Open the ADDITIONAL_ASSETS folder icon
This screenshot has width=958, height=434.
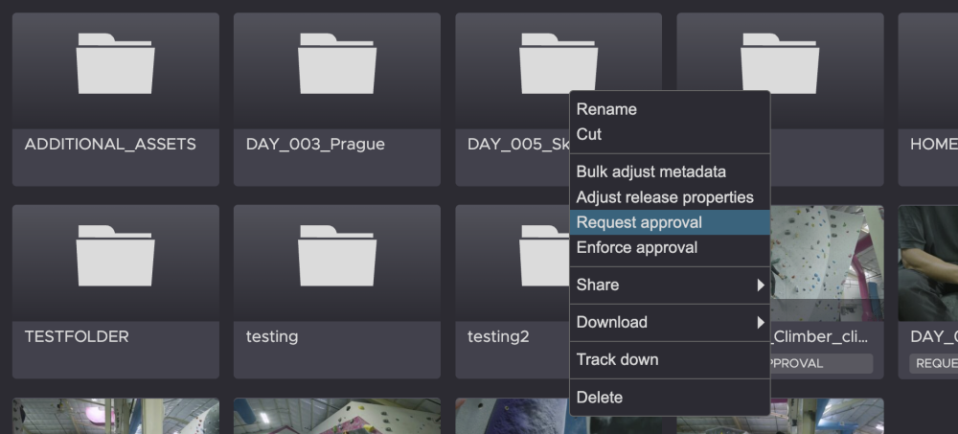coord(115,63)
